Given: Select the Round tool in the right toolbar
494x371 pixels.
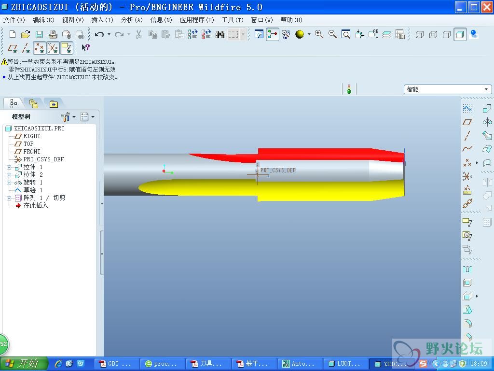Looking at the screenshot, I should point(467,323).
